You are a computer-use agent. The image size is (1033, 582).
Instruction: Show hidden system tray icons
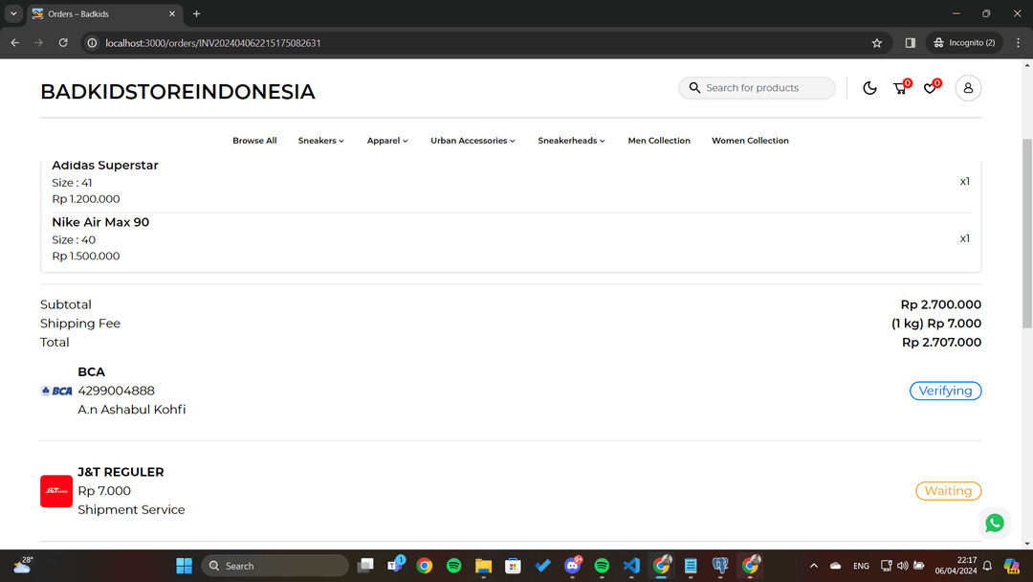point(814,566)
